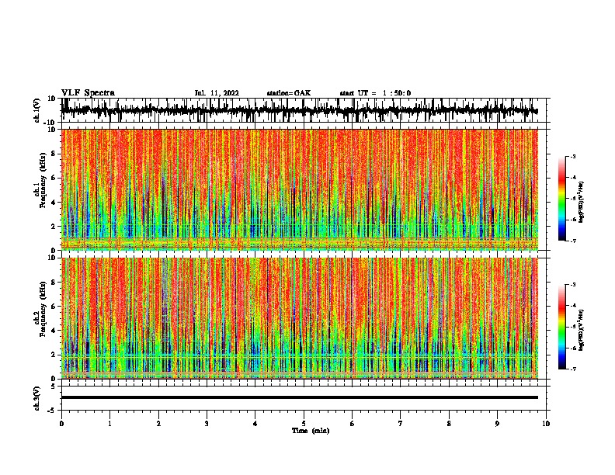Select the "ch.1(V)" waveform axis label
This screenshot has height=475, width=615.
pyautogui.click(x=37, y=111)
